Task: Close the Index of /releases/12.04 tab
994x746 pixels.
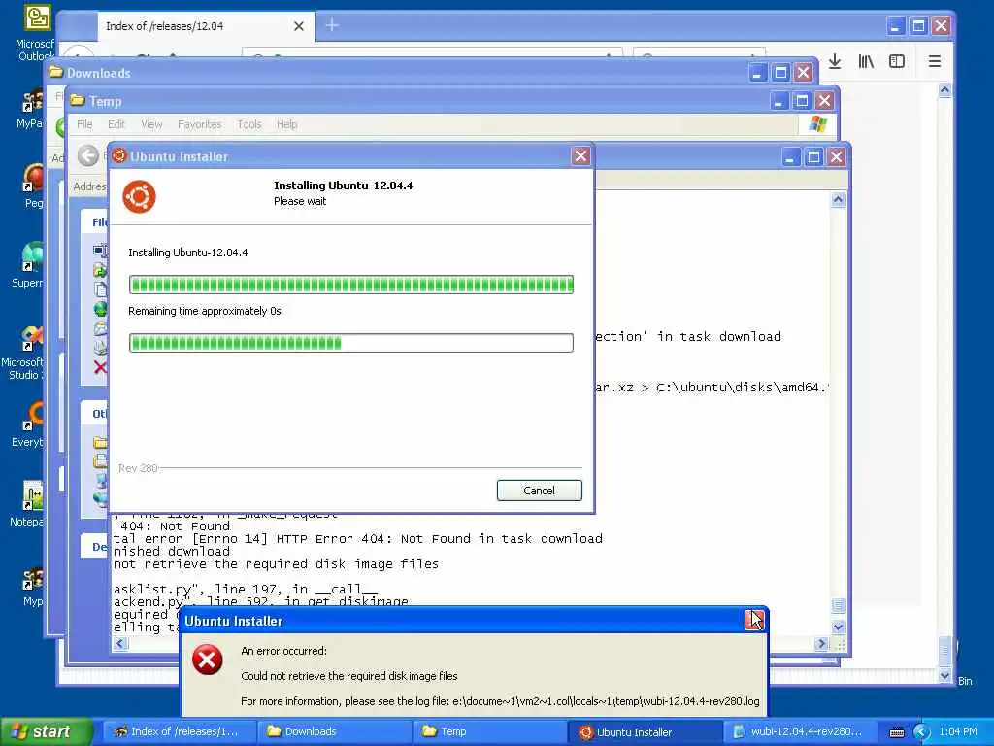Action: [299, 26]
